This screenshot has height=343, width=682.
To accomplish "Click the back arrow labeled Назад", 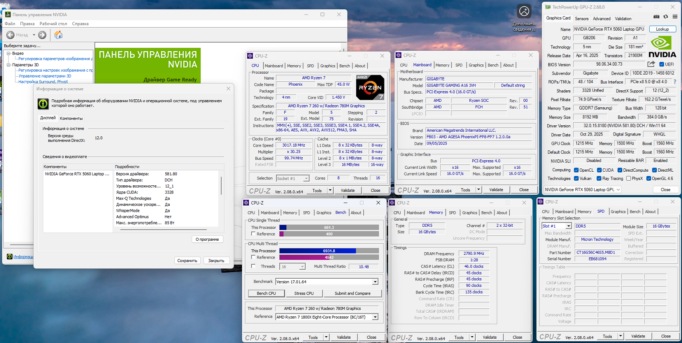I will click(11, 35).
